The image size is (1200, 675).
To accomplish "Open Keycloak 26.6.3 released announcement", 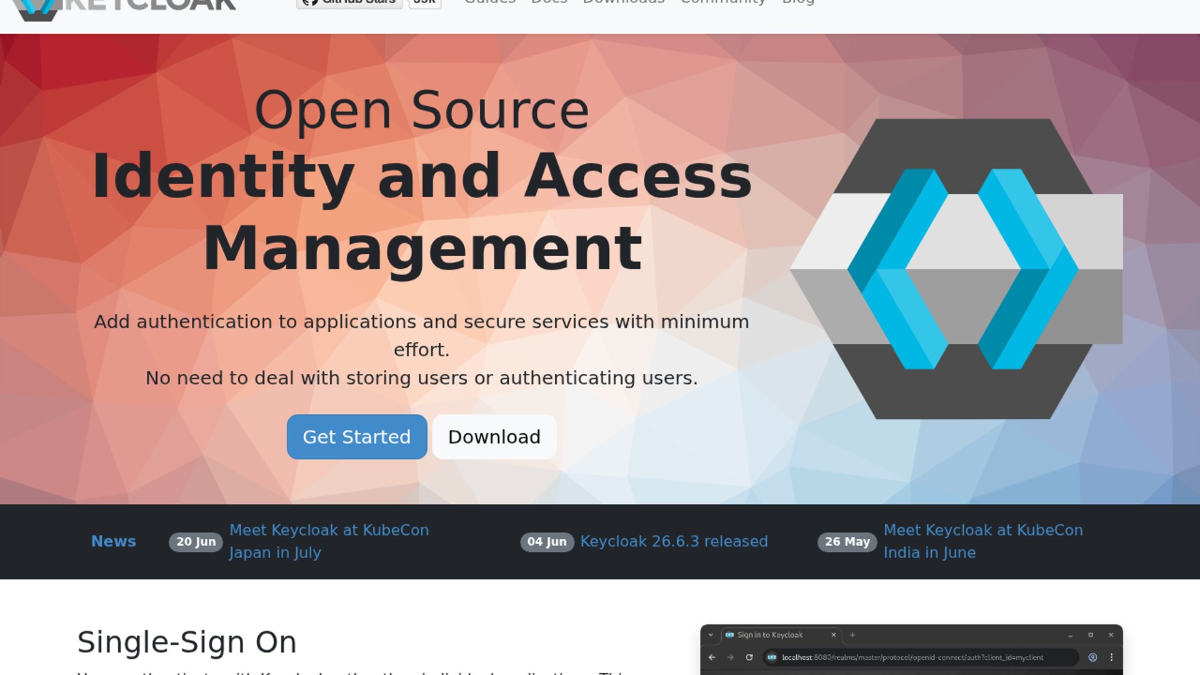I will tap(674, 541).
